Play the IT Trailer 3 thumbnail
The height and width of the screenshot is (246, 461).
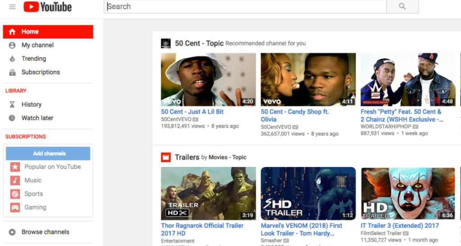click(408, 193)
